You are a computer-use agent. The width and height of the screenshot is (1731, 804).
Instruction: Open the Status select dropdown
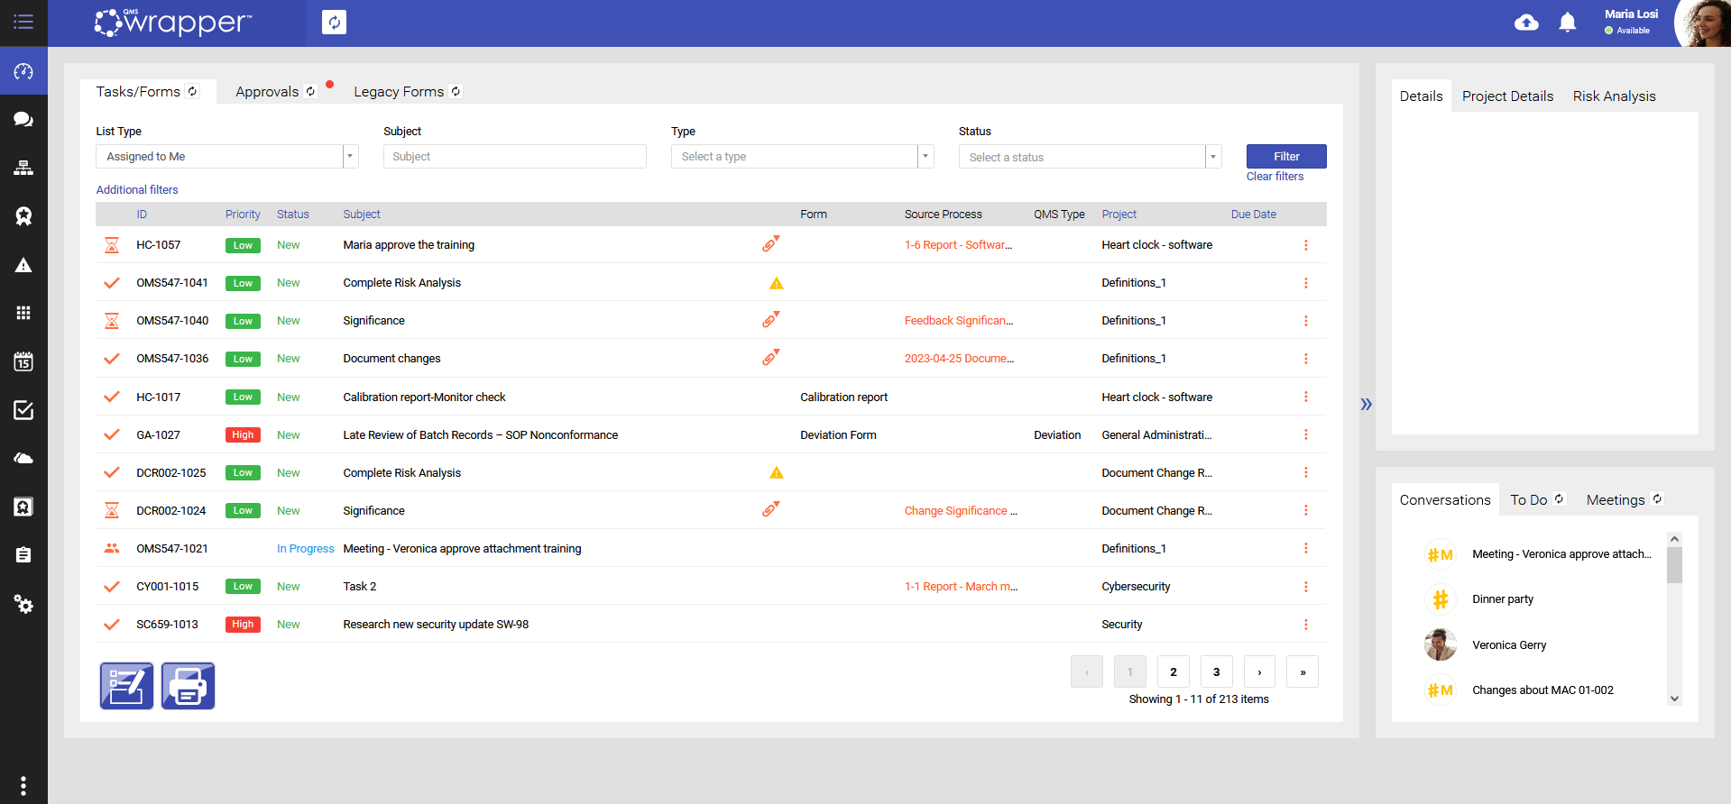pos(1090,157)
